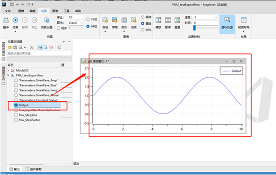Click the red curve icon in 仿真浏览器 toolbar

(51, 47)
